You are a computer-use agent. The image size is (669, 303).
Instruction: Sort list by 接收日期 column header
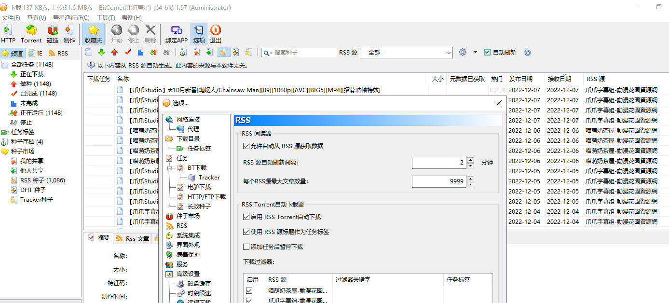[x=564, y=79]
